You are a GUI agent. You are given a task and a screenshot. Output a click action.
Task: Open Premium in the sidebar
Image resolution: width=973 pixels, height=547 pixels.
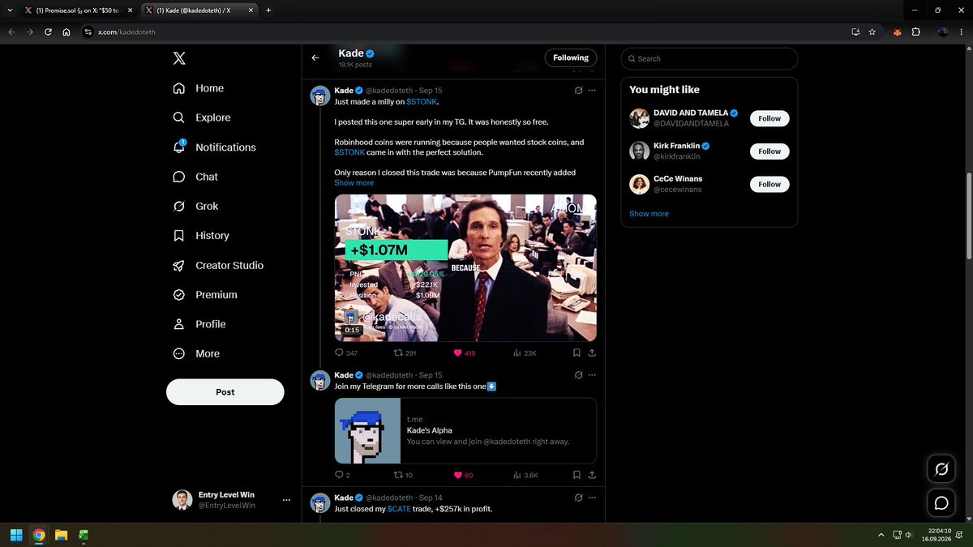tap(205, 295)
